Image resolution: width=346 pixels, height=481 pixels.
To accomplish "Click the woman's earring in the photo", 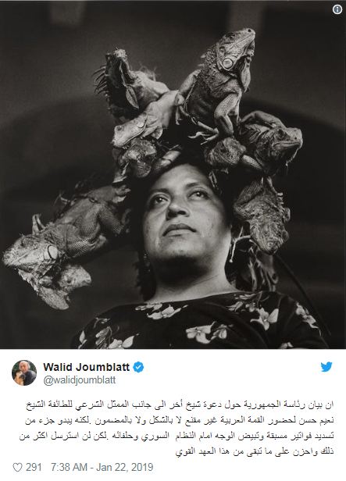I will (147, 261).
